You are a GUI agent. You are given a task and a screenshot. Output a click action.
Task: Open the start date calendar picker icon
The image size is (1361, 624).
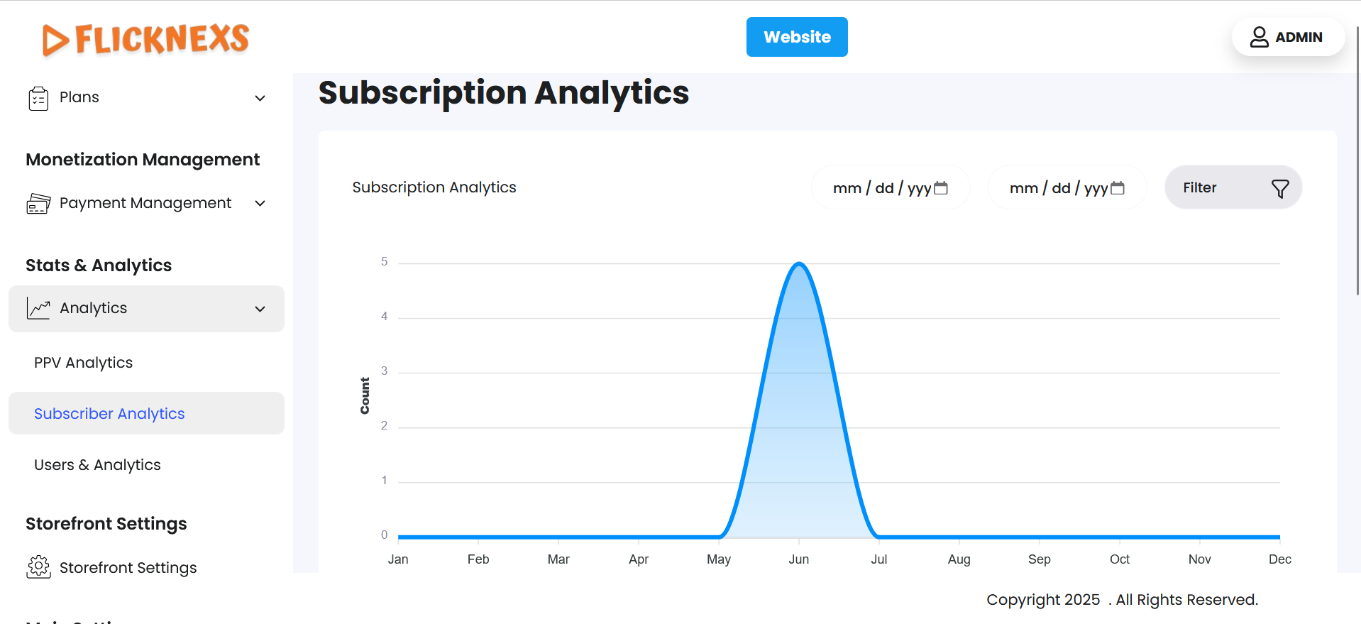941,188
